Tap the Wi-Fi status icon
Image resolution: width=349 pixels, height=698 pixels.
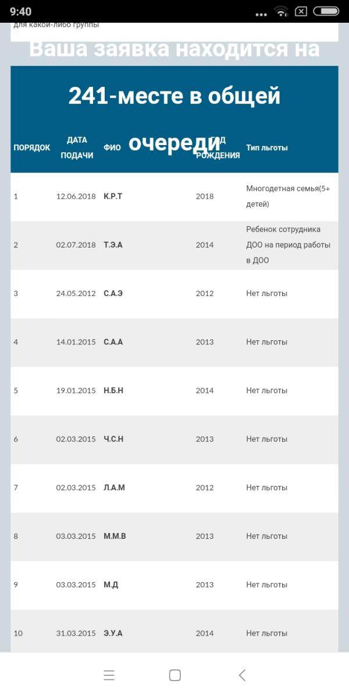pyautogui.click(x=281, y=11)
